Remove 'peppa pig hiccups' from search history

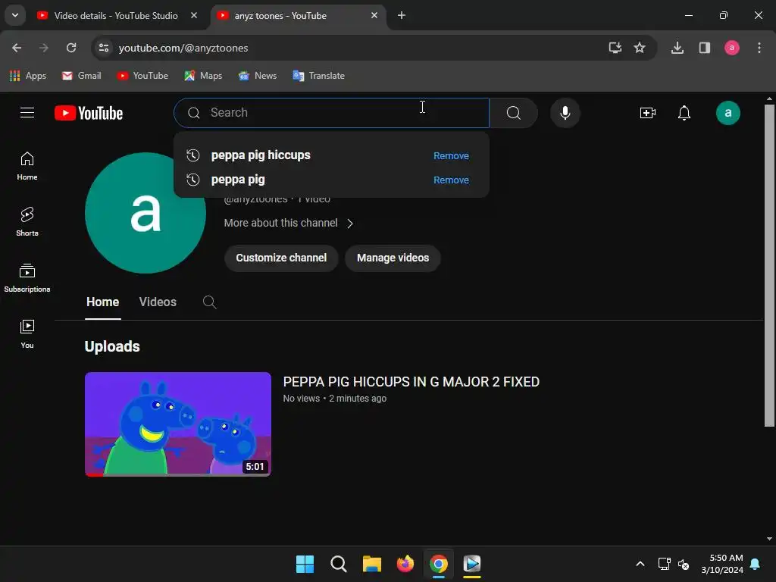point(451,156)
